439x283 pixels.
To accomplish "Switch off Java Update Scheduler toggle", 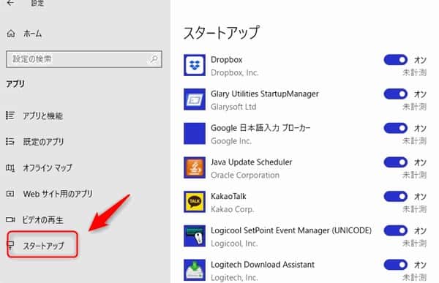I will click(395, 162).
